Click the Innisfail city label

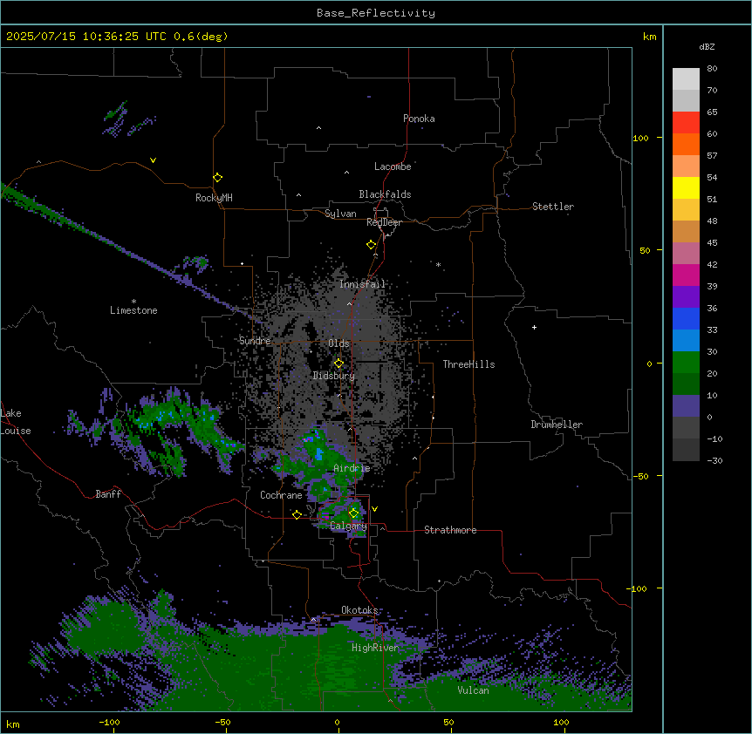coord(363,284)
